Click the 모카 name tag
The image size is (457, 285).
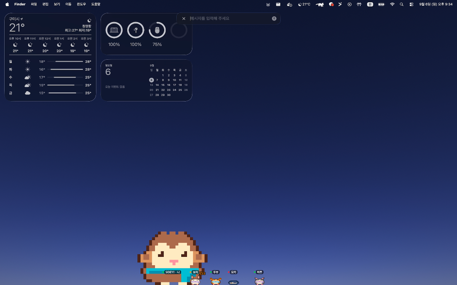click(233, 272)
